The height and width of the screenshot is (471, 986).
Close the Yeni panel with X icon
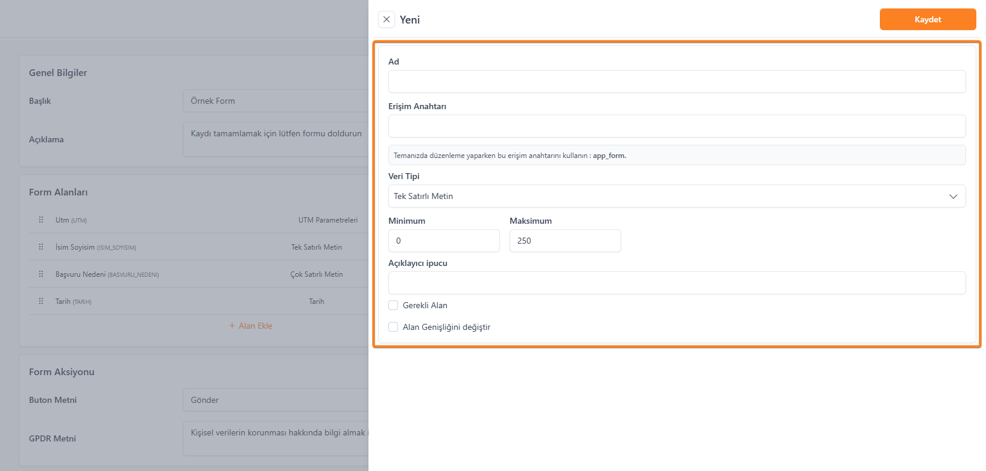387,19
